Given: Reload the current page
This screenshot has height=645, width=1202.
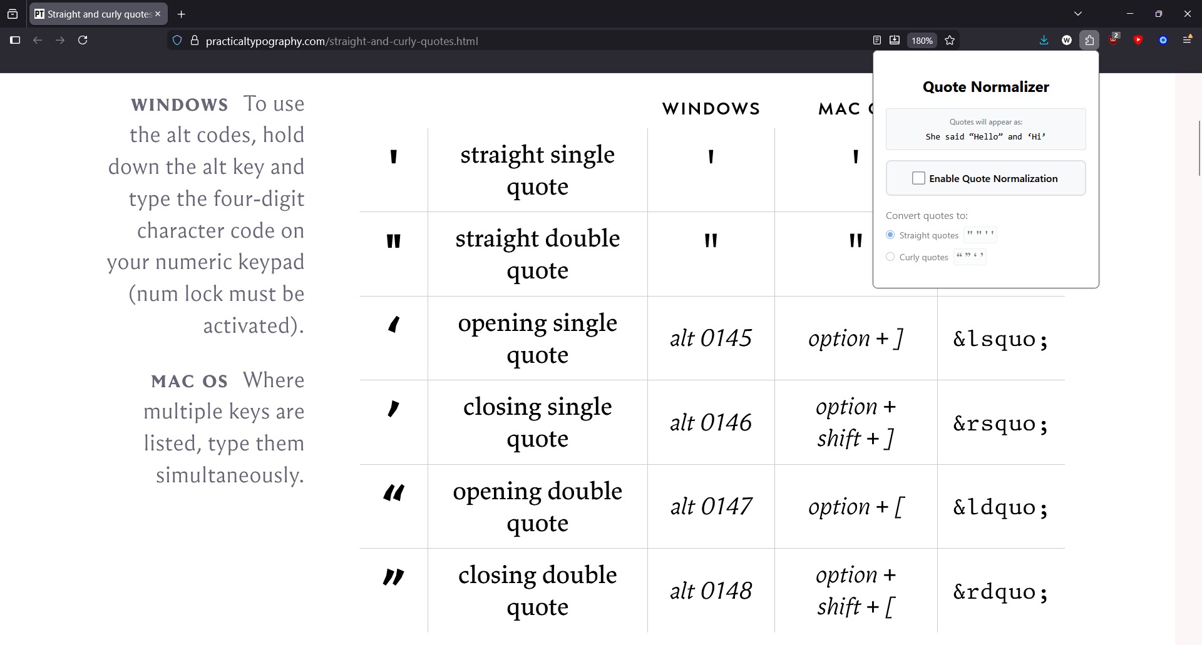Looking at the screenshot, I should point(83,40).
